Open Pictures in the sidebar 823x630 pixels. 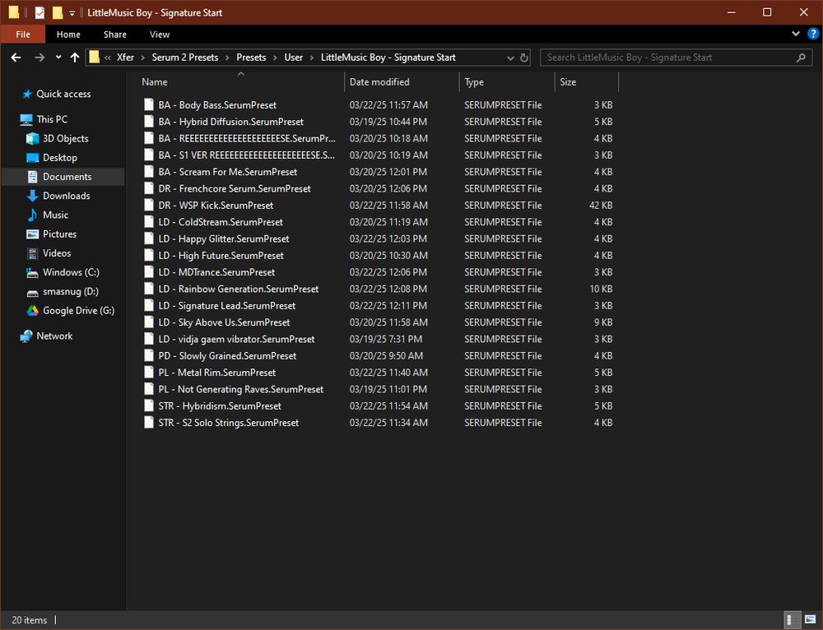click(x=59, y=234)
